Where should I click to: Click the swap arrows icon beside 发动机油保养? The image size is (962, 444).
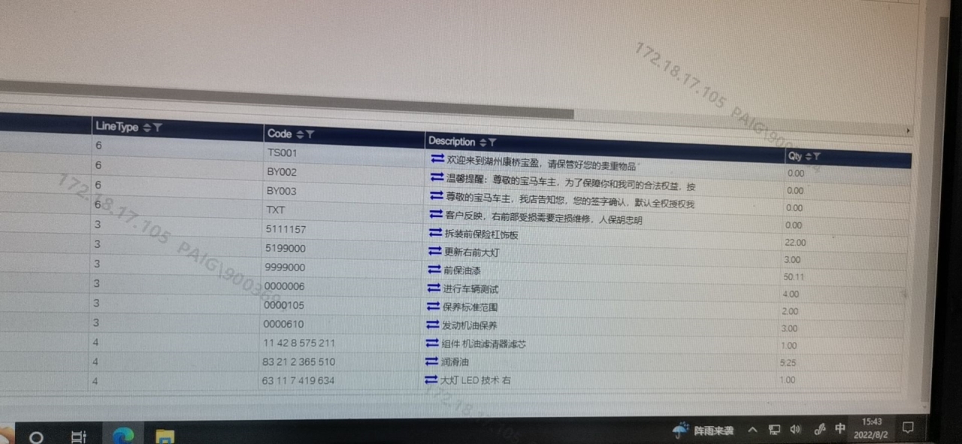[432, 325]
